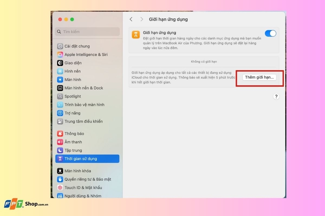Click the Màn hình khóa lock icon
325x216 pixels.
[60, 171]
